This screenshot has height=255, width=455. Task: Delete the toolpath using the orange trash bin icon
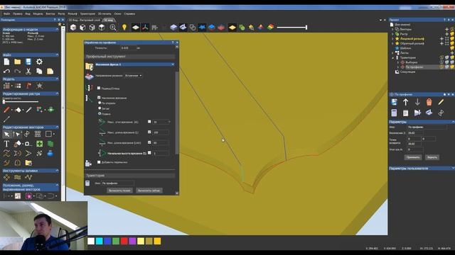coord(429,102)
